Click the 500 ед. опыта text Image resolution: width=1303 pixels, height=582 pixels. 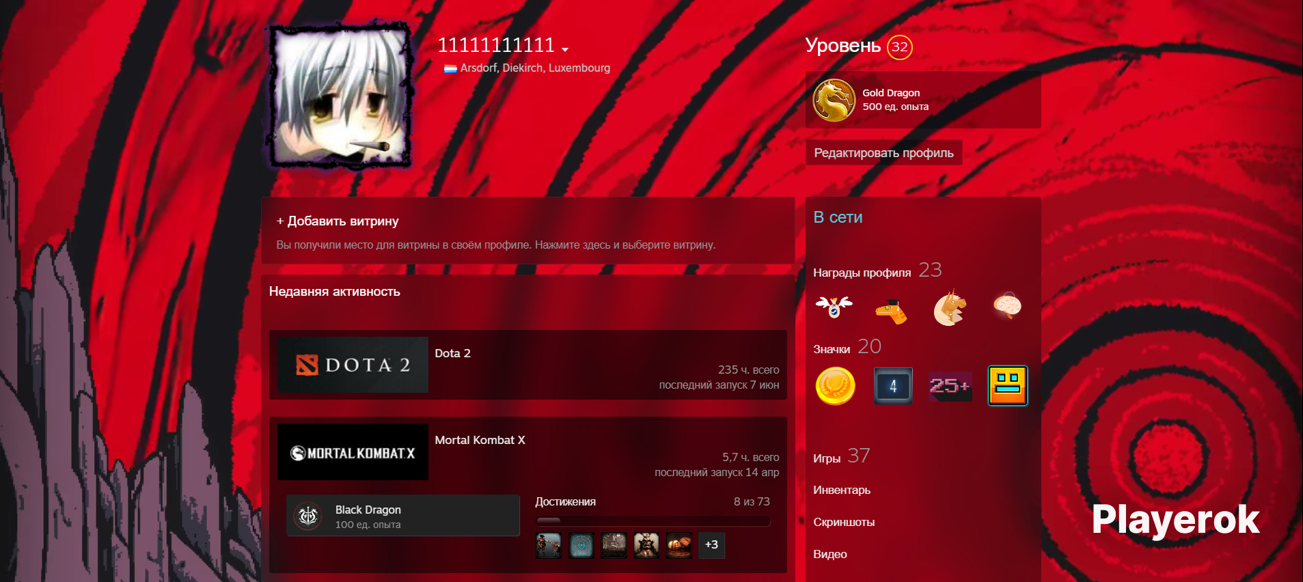895,107
